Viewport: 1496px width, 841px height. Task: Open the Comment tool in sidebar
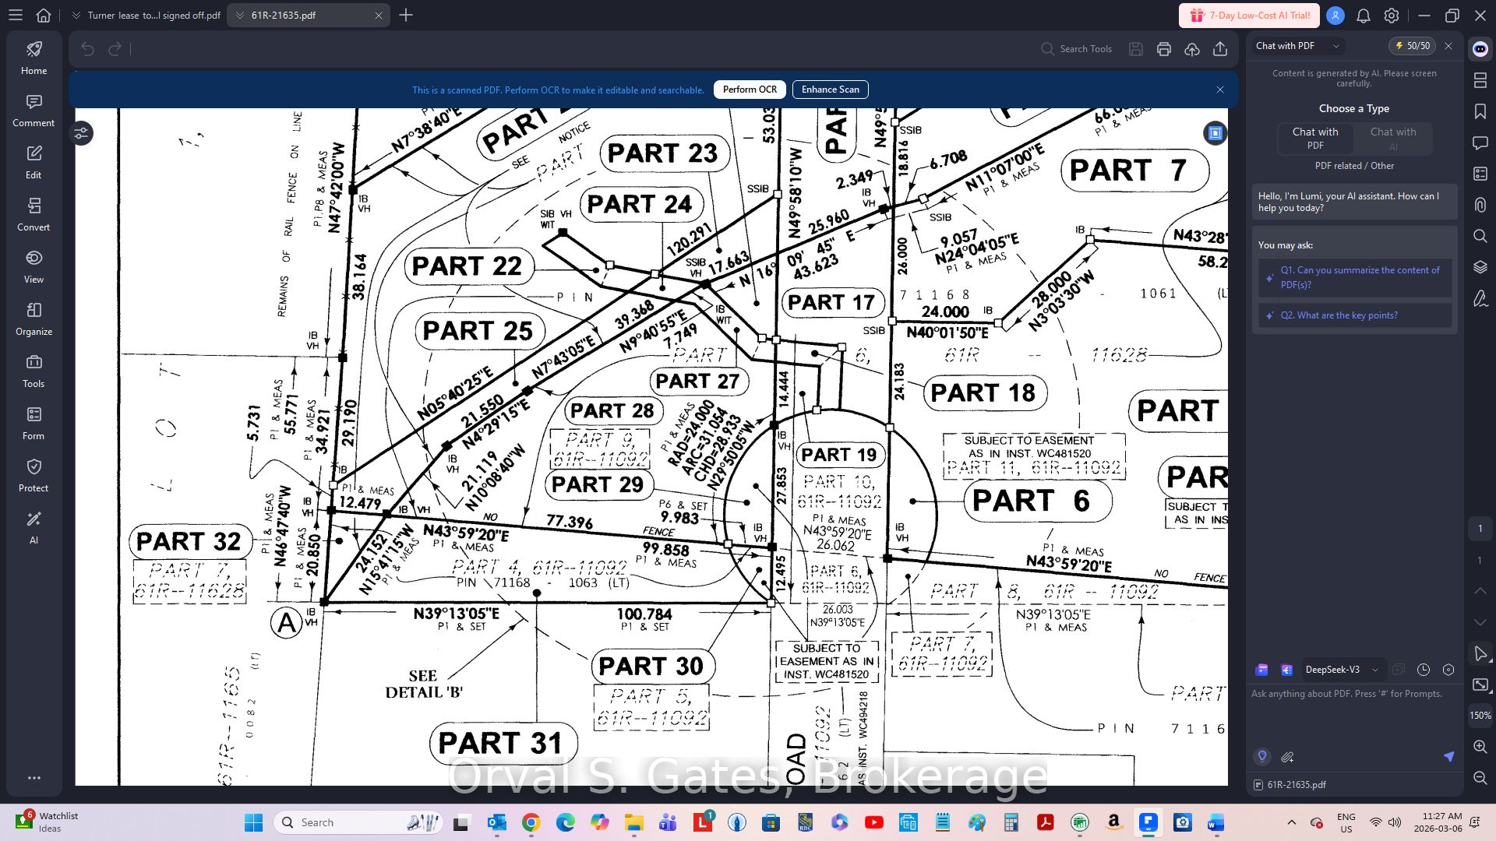[x=34, y=111]
